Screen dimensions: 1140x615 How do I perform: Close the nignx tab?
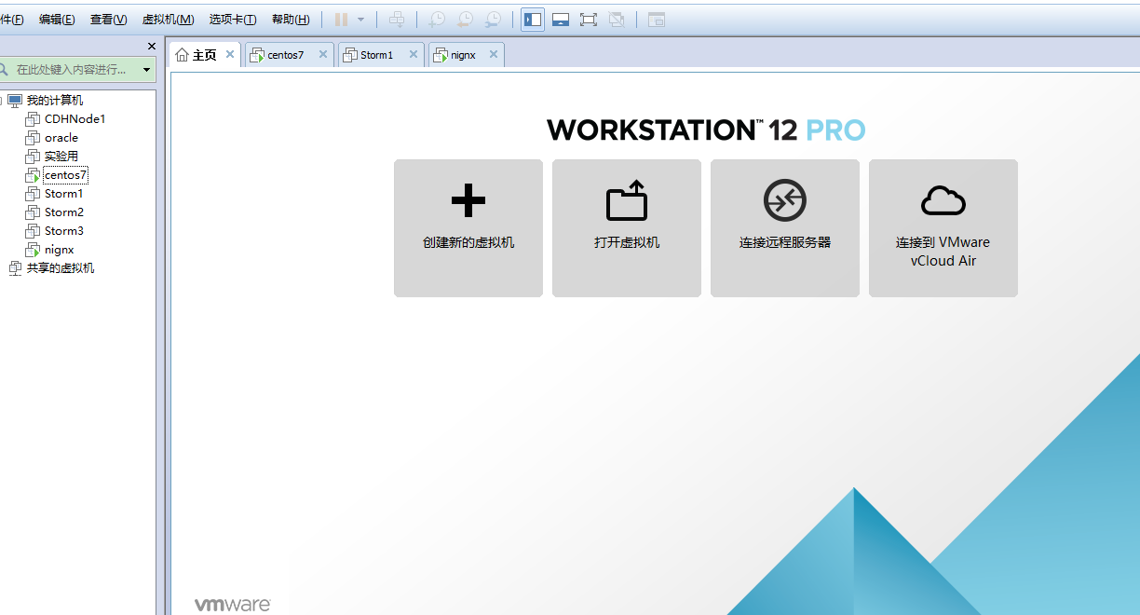[x=494, y=54]
